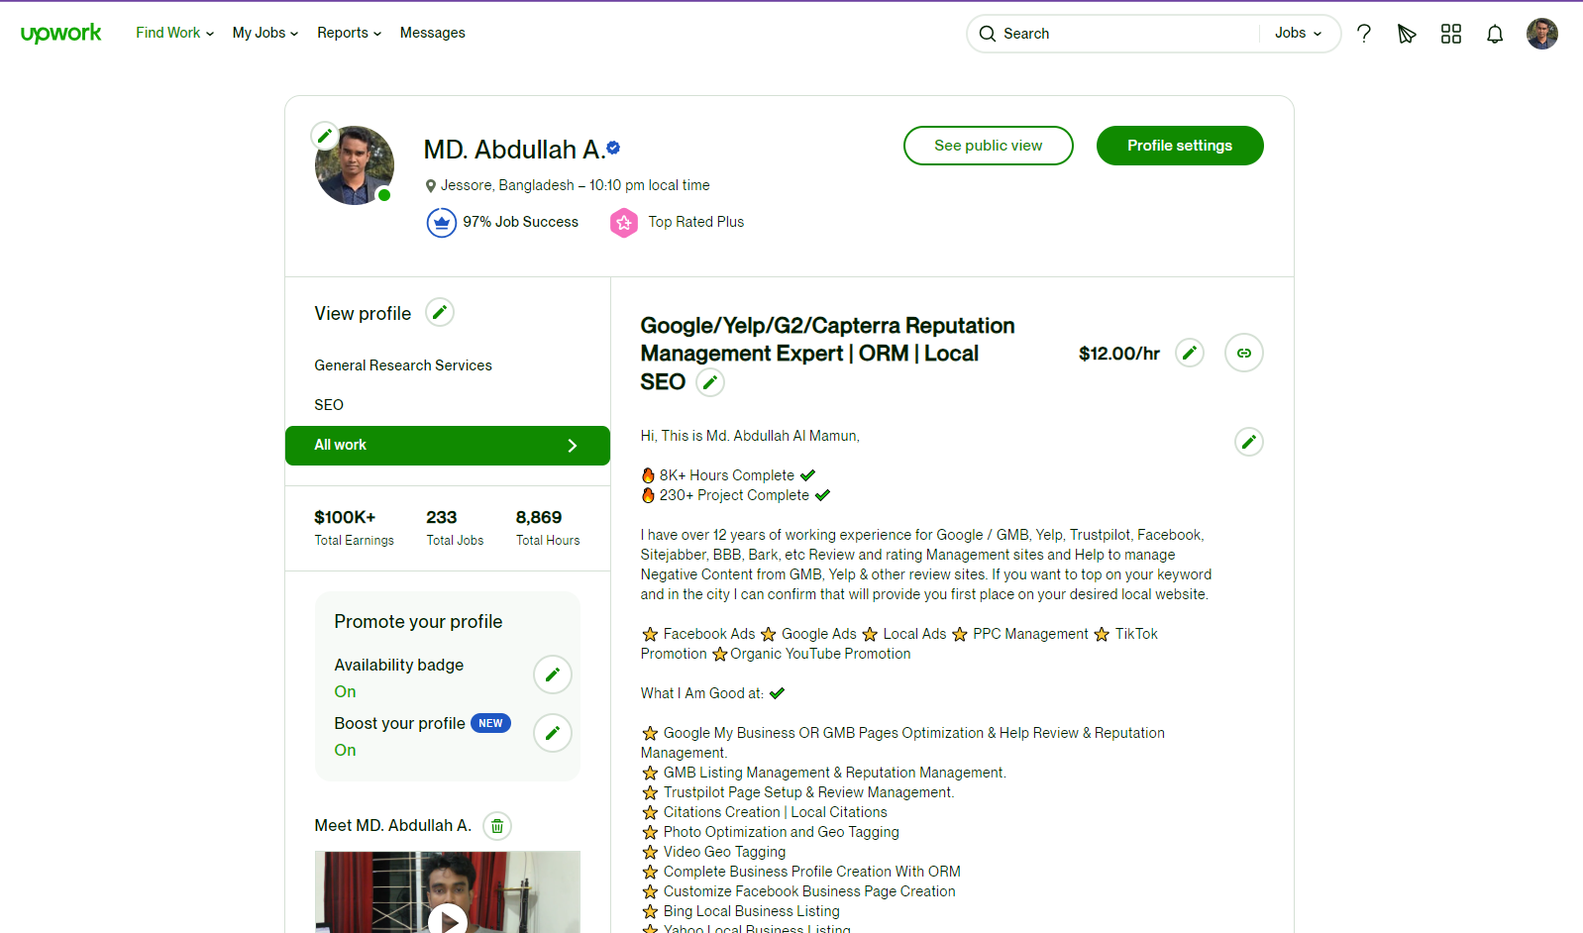Click the Top Rated Plus label

point(696,222)
